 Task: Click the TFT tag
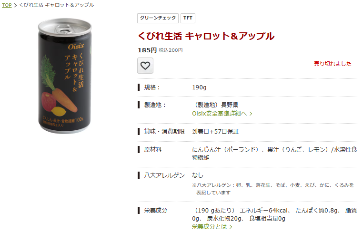click(x=188, y=18)
